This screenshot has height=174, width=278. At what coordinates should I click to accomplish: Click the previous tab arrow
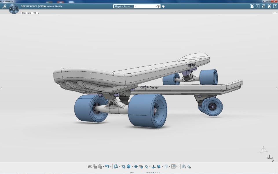[274, 13]
